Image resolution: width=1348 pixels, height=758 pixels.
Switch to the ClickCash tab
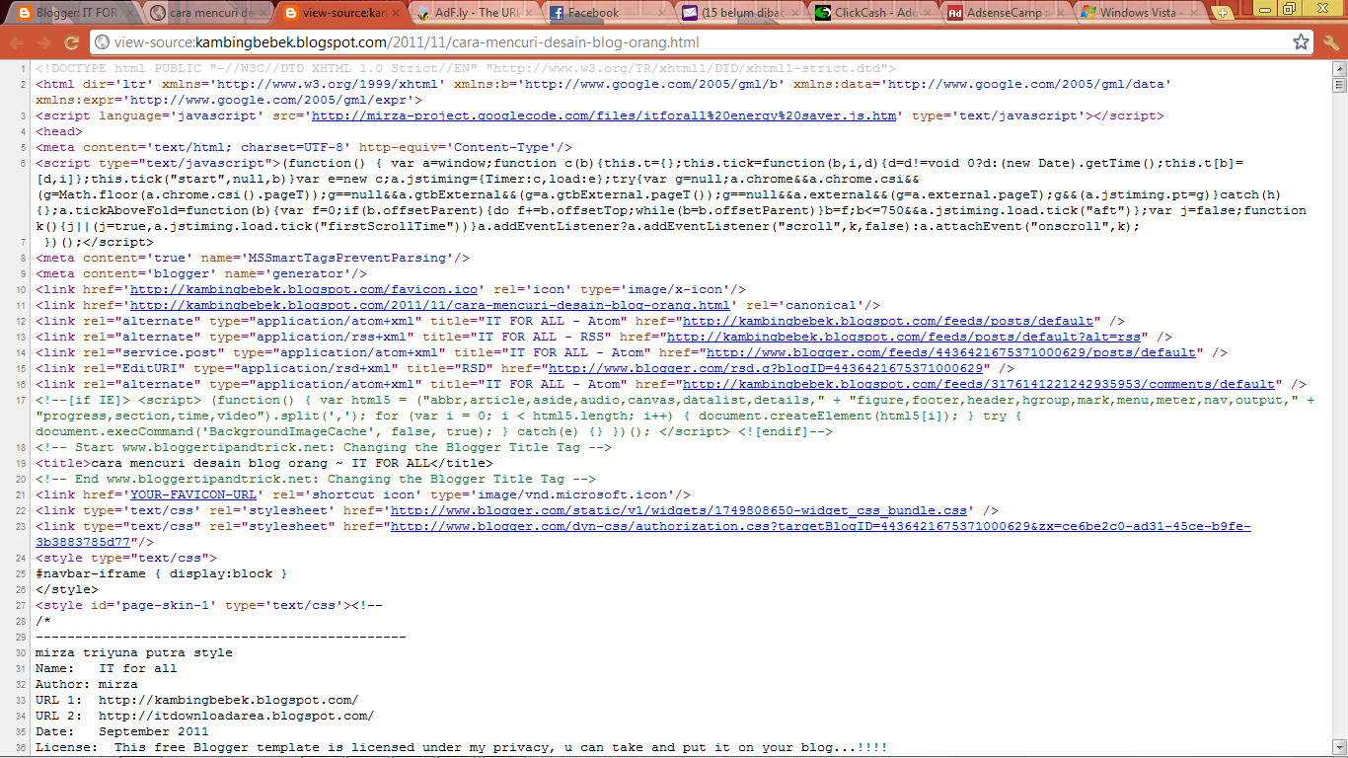point(871,13)
